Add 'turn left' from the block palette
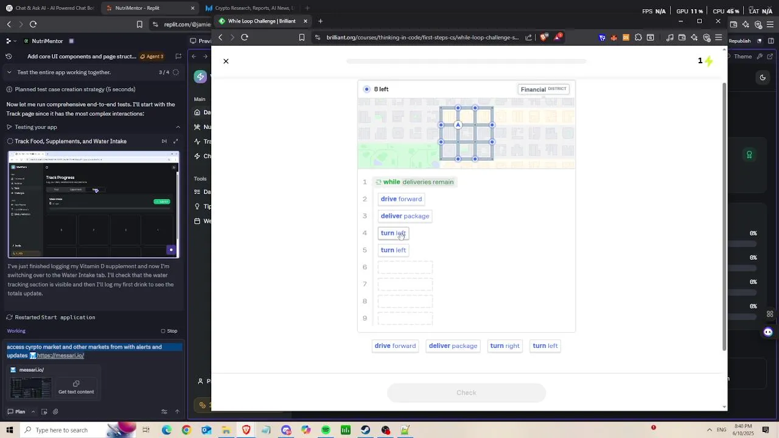Viewport: 779px width, 438px height. (545, 346)
